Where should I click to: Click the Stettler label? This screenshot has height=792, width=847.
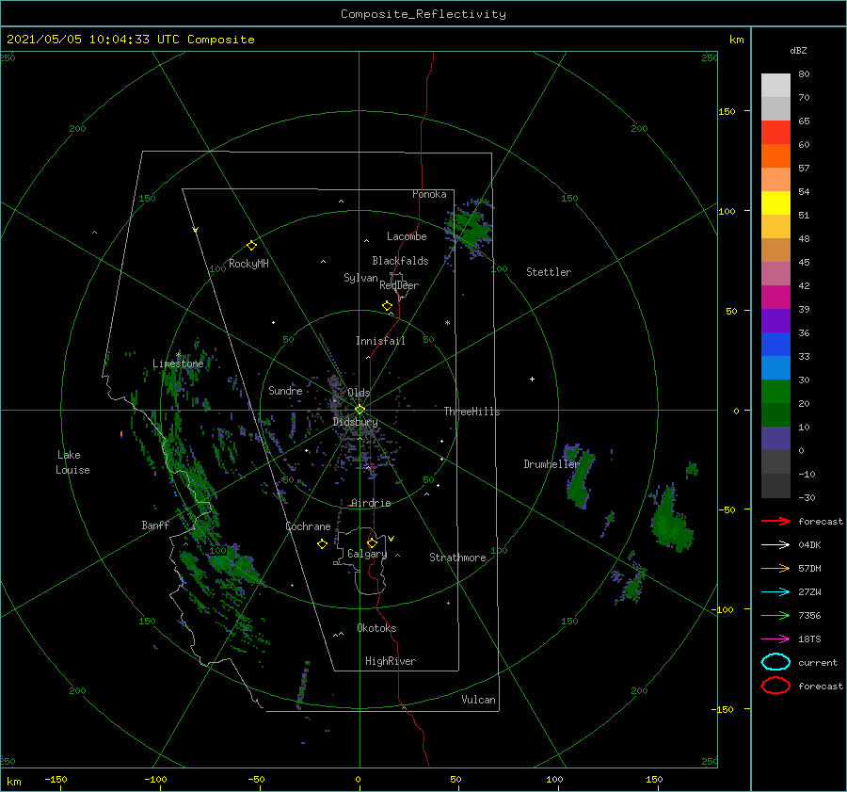pos(549,272)
